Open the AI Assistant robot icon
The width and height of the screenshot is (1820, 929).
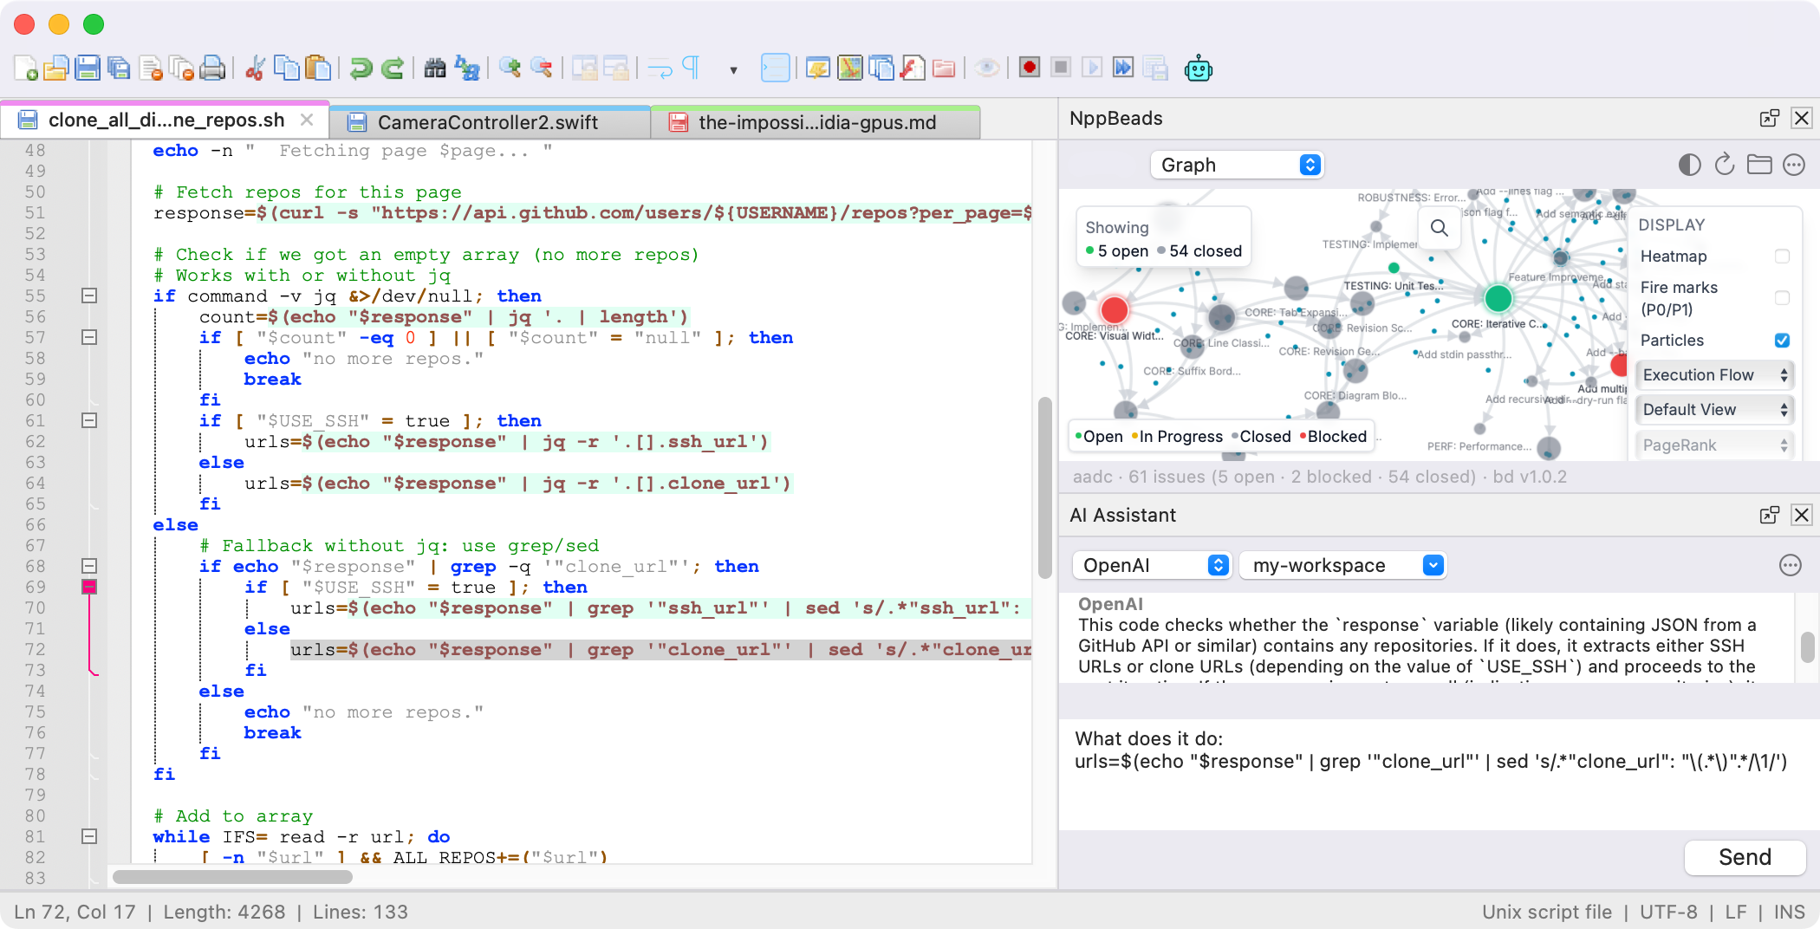click(1199, 68)
